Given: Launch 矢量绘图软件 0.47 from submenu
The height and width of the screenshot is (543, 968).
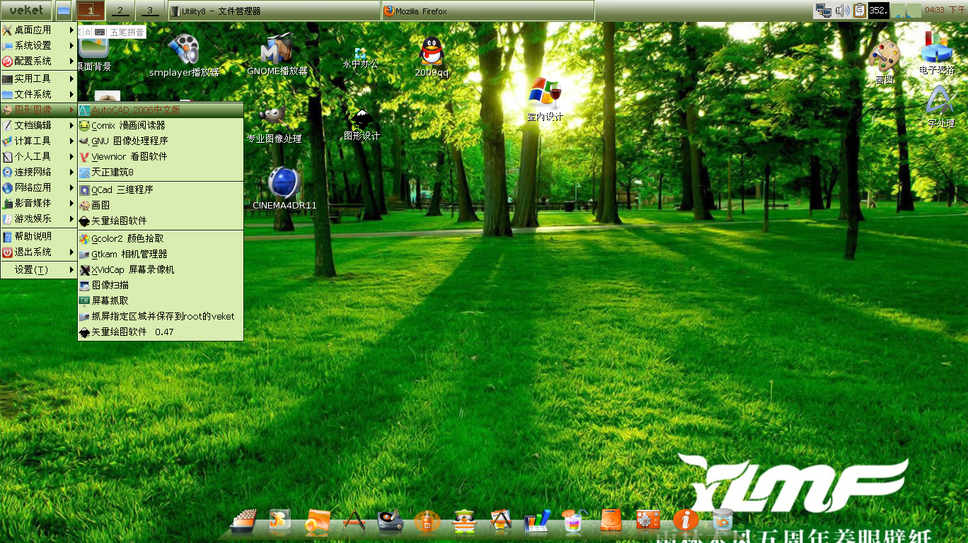Looking at the screenshot, I should [x=161, y=332].
